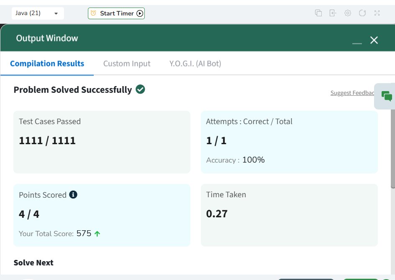Click the 'Your Total Score: 575' text

point(55,234)
